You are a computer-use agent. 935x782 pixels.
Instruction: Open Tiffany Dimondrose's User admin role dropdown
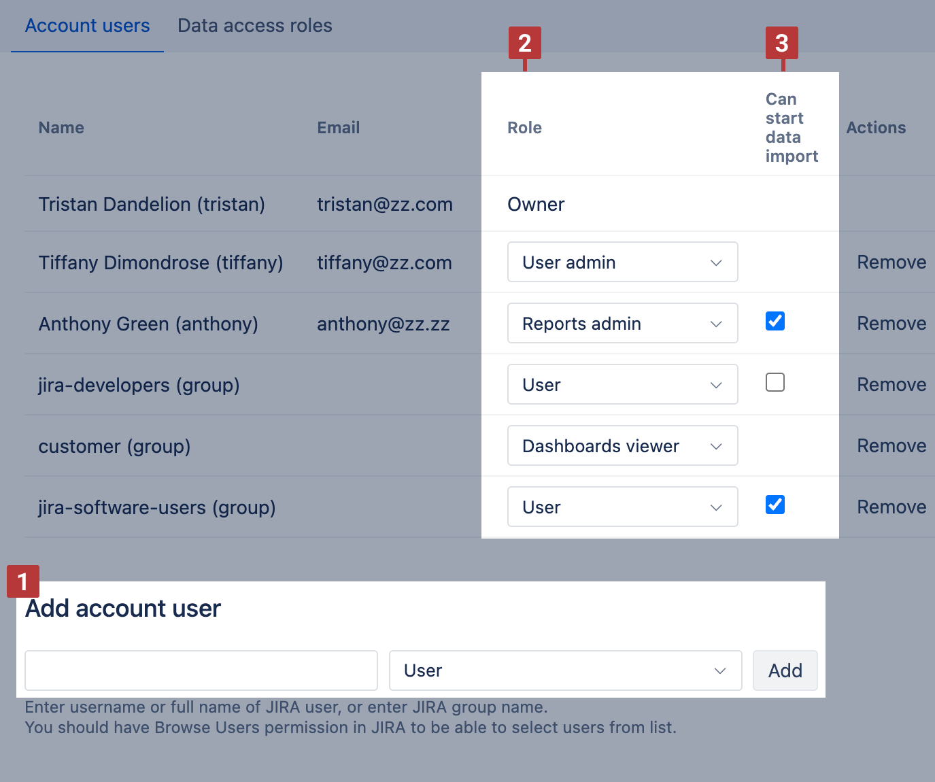click(x=622, y=262)
